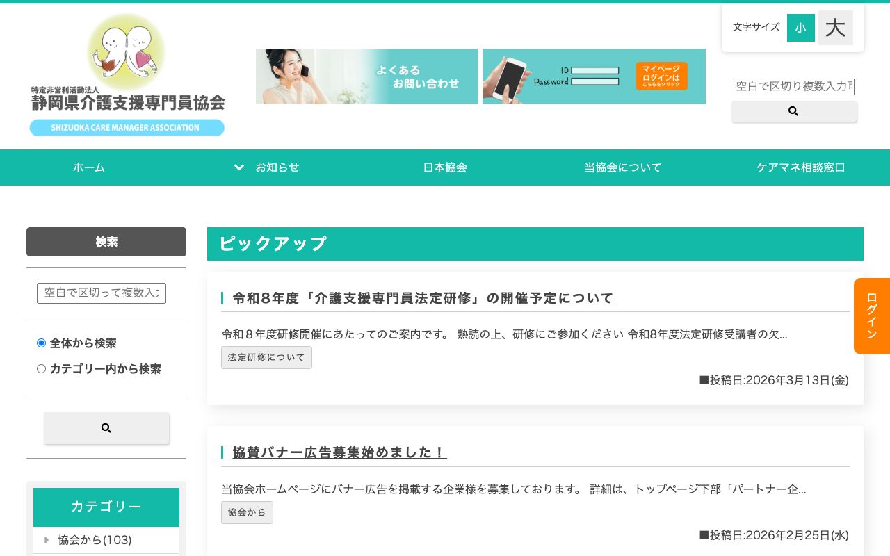Select the 全体から検索 radio button
The height and width of the screenshot is (556, 890).
pyautogui.click(x=41, y=343)
